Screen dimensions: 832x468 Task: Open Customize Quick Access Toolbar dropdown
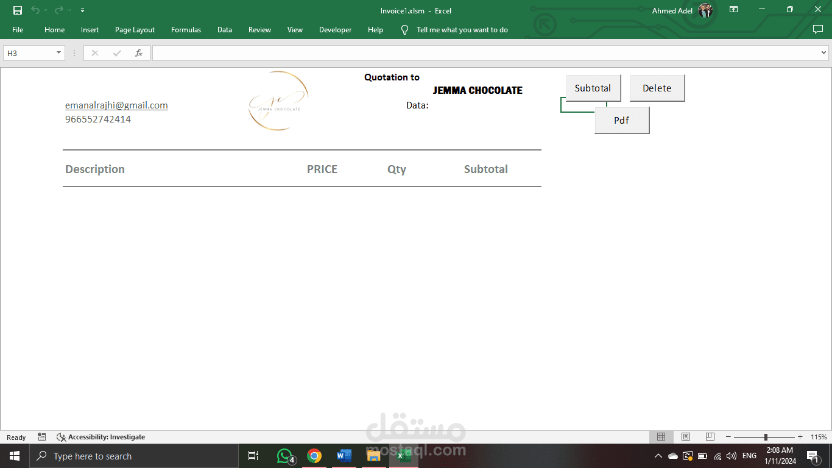click(83, 10)
